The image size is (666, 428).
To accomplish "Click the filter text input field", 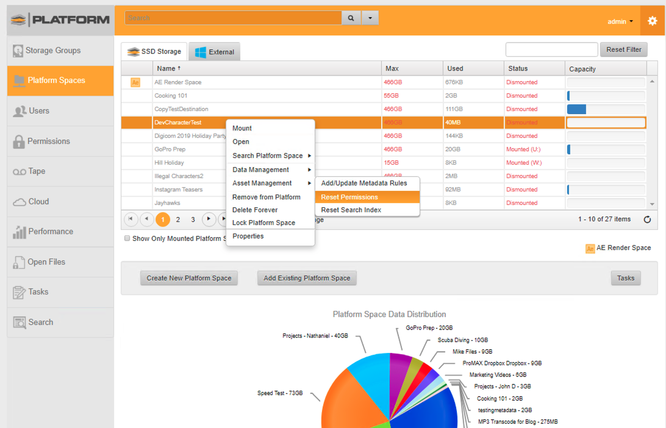I will coord(551,49).
